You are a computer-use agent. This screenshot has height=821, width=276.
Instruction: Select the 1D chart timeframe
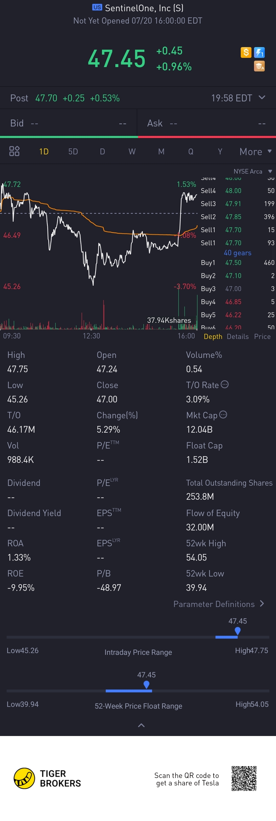44,151
